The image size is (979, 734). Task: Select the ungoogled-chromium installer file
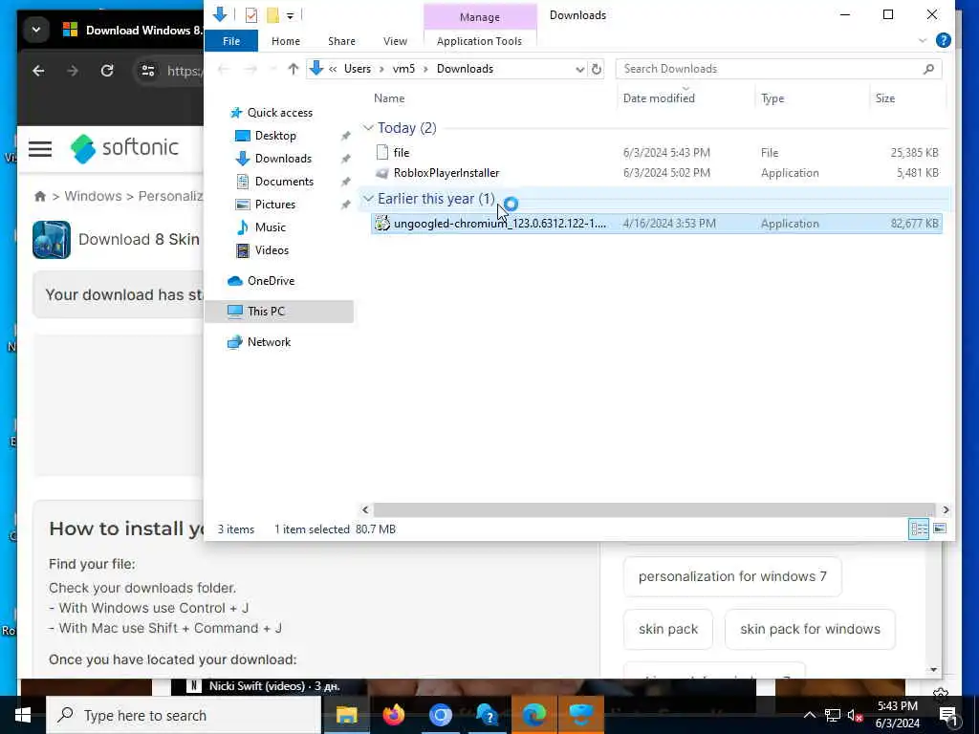[x=656, y=224]
